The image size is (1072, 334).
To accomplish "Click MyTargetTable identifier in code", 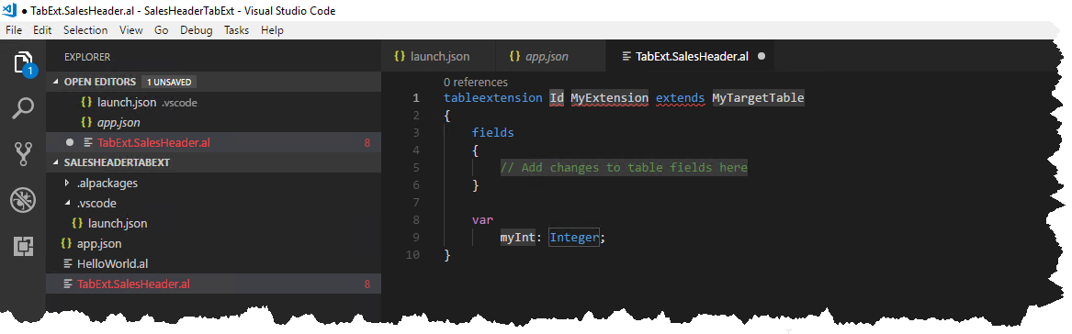I will 758,97.
